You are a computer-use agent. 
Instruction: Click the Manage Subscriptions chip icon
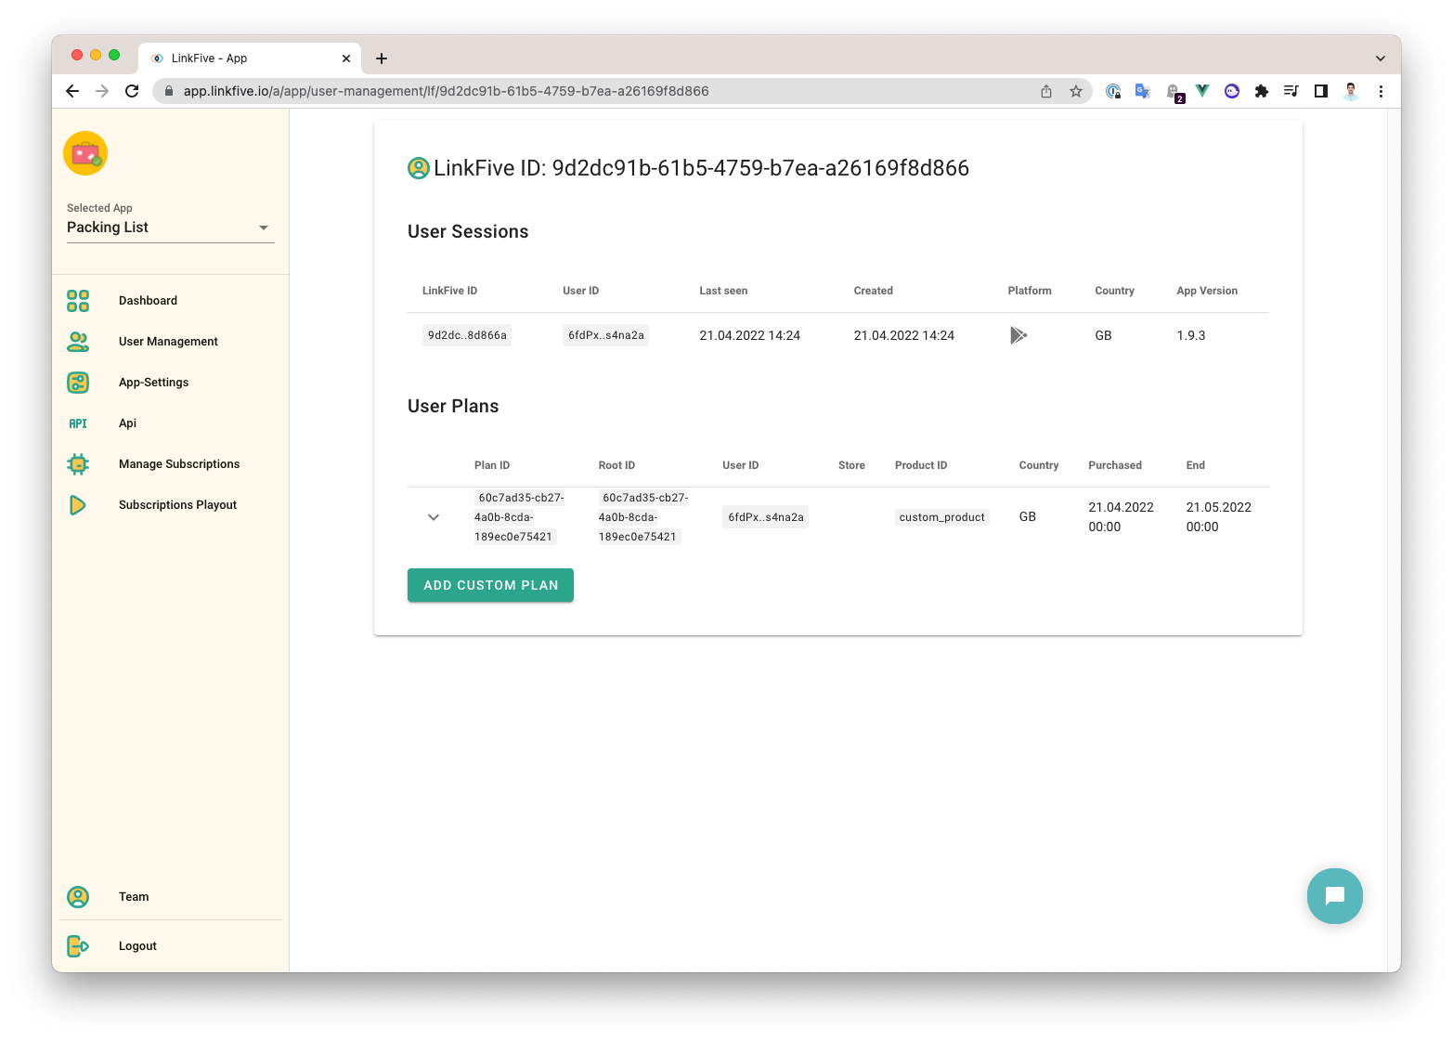(78, 464)
